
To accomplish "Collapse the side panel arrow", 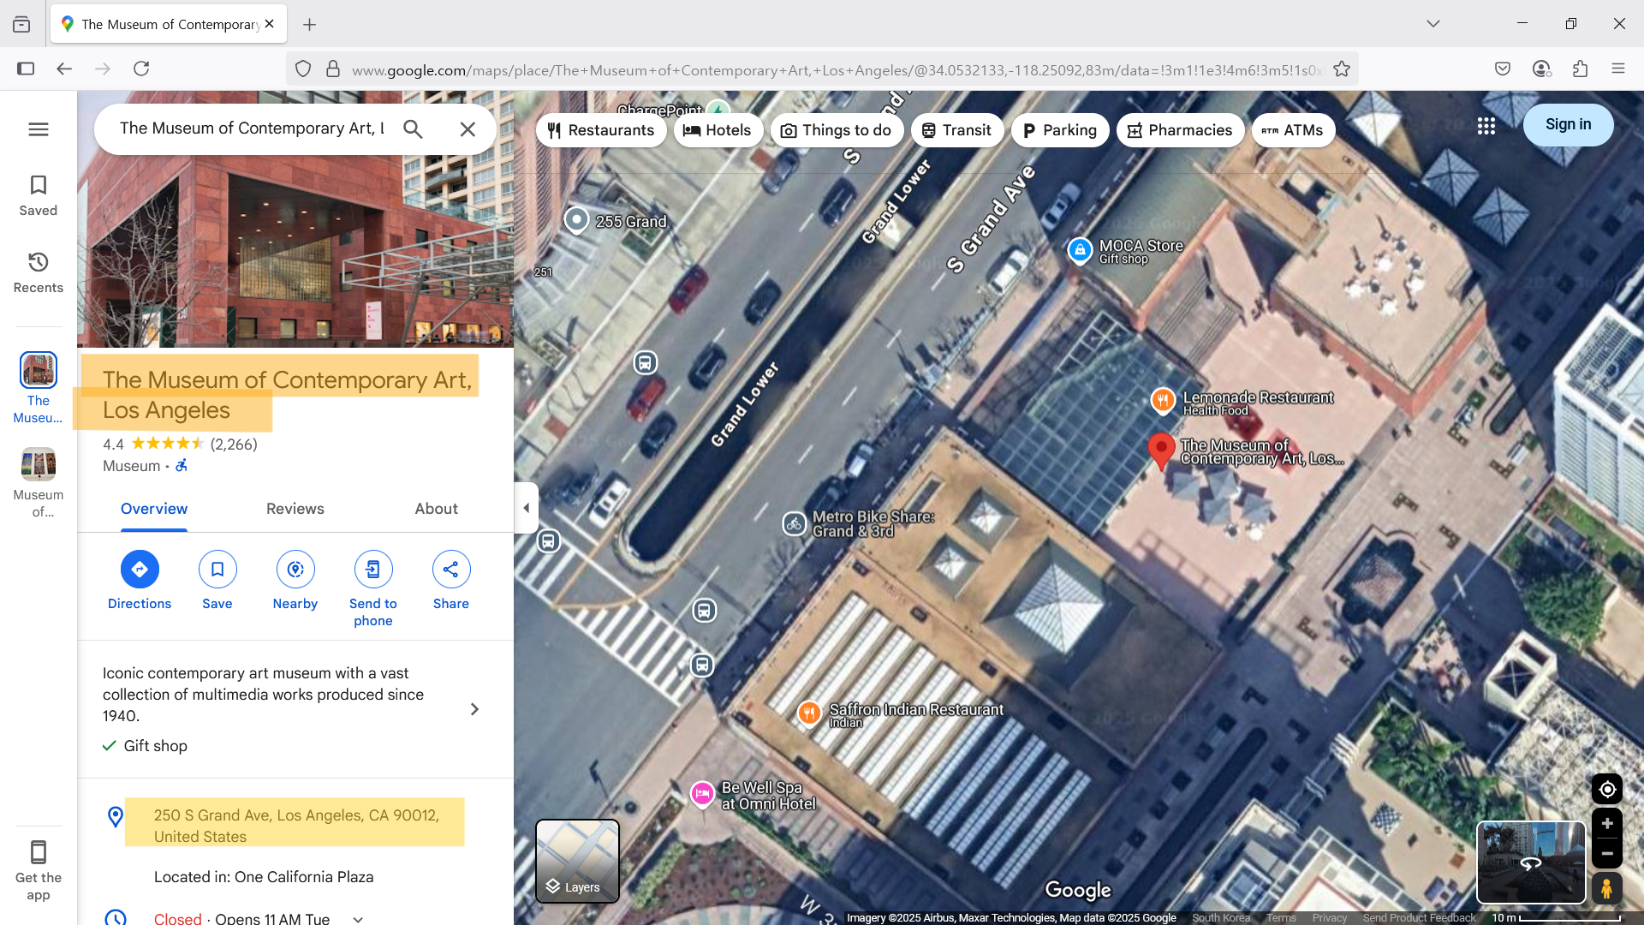I will click(527, 508).
